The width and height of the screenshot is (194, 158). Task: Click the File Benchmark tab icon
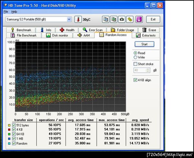tap(13, 35)
